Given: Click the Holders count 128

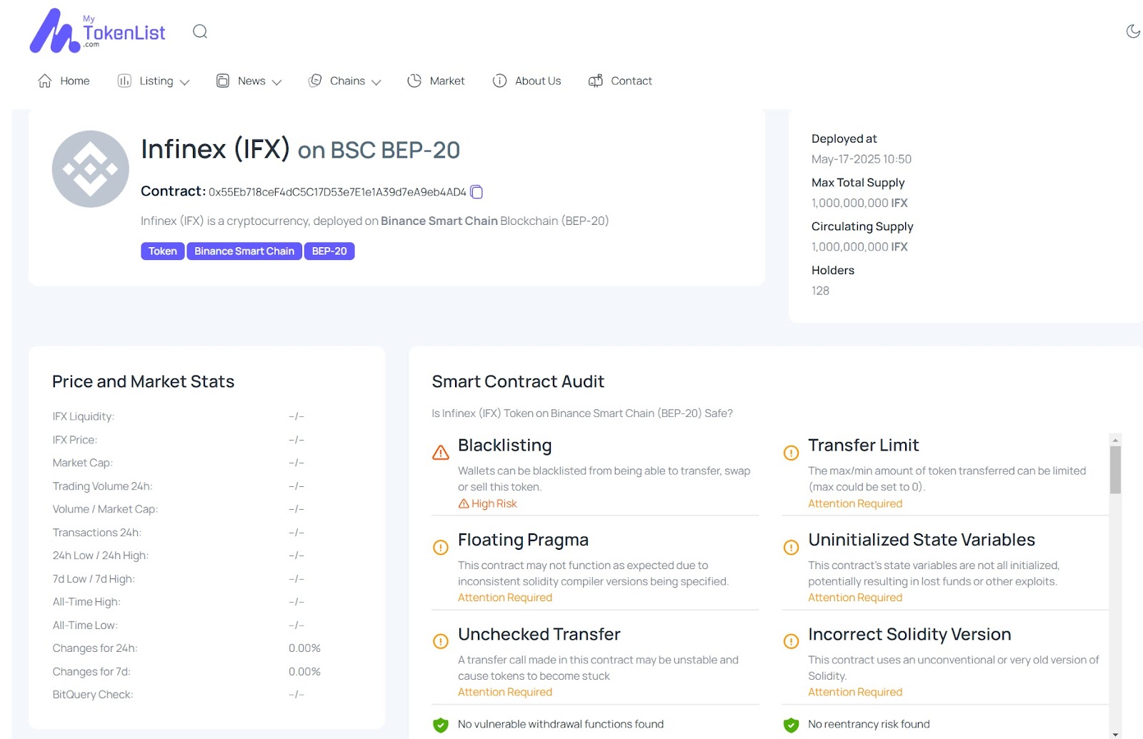Looking at the screenshot, I should (820, 291).
